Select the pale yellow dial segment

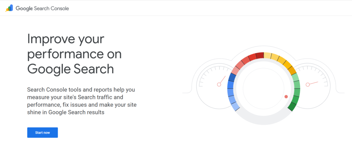coord(268,56)
